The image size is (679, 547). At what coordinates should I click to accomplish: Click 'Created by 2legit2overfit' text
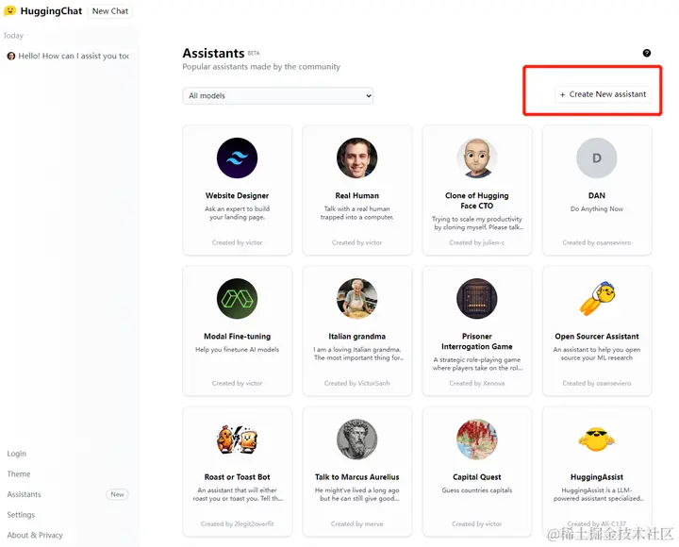click(x=238, y=524)
